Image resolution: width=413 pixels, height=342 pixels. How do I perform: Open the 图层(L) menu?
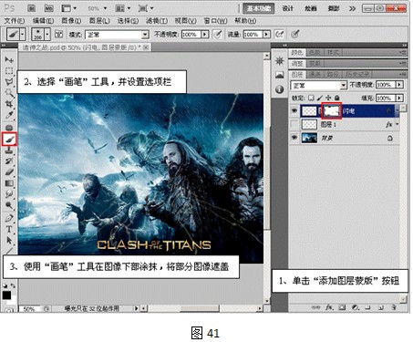coord(99,21)
